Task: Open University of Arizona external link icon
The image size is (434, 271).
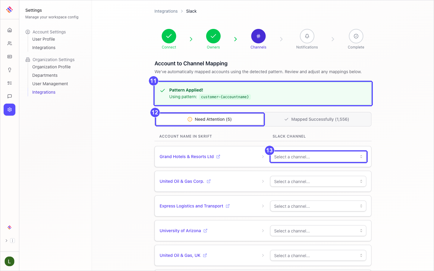Action: 205,231
